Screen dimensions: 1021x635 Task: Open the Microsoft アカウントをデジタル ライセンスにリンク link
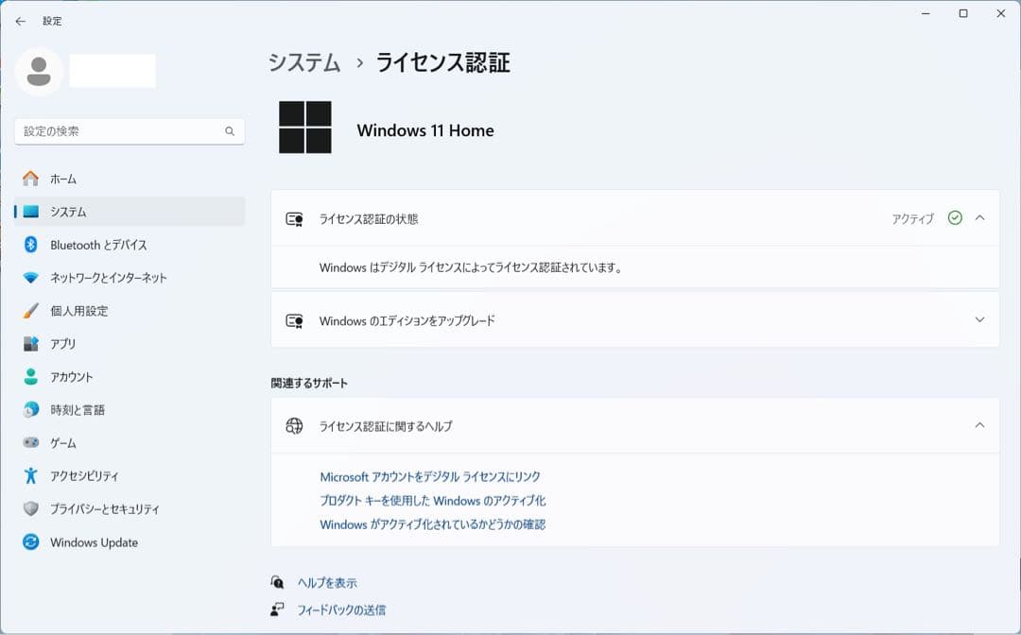click(428, 476)
